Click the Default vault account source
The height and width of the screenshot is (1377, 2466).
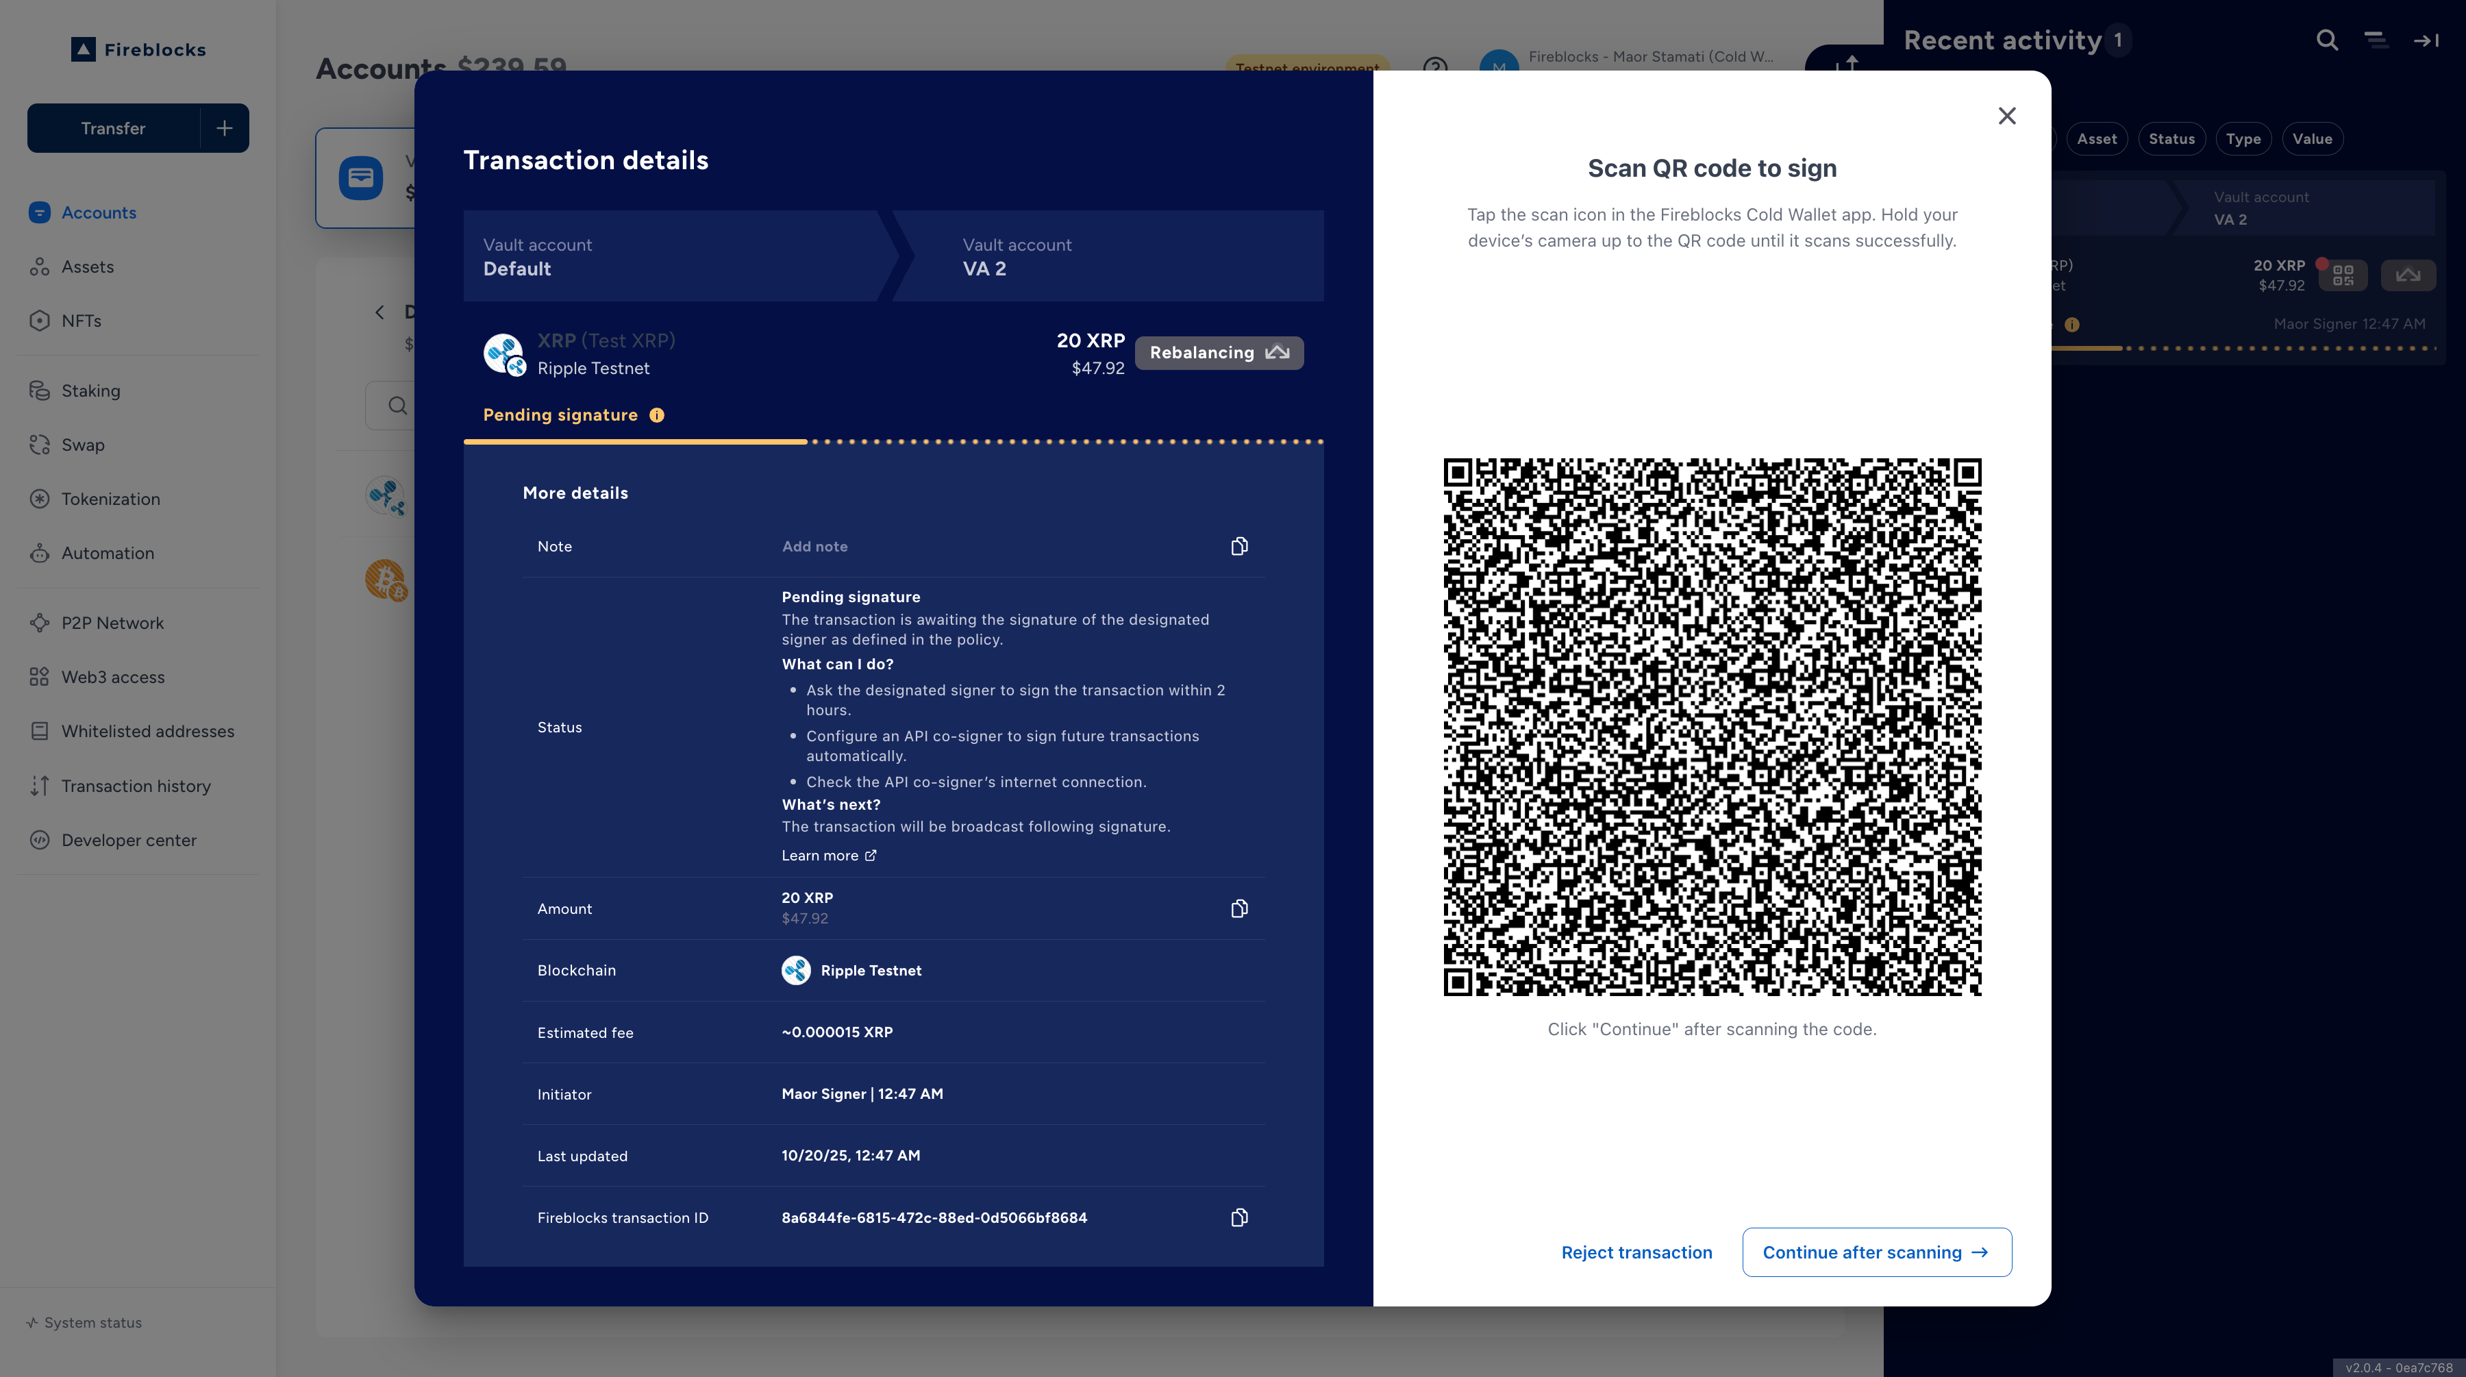670,257
